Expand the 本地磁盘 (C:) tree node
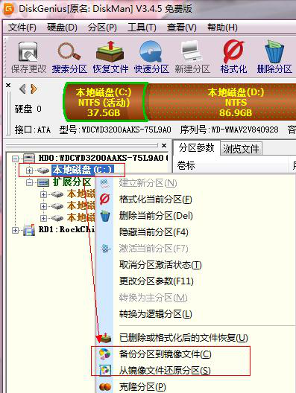 coord(29,170)
